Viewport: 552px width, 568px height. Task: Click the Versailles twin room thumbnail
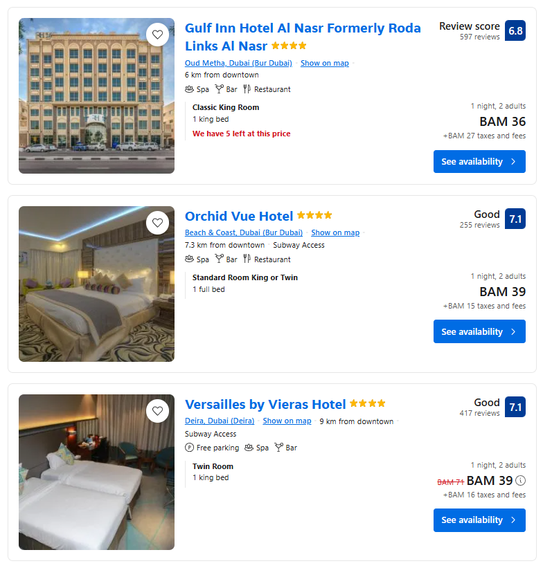tap(96, 473)
